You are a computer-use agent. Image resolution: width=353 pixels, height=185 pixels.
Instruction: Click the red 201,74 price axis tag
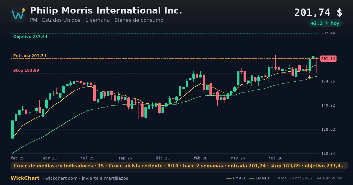point(328,59)
